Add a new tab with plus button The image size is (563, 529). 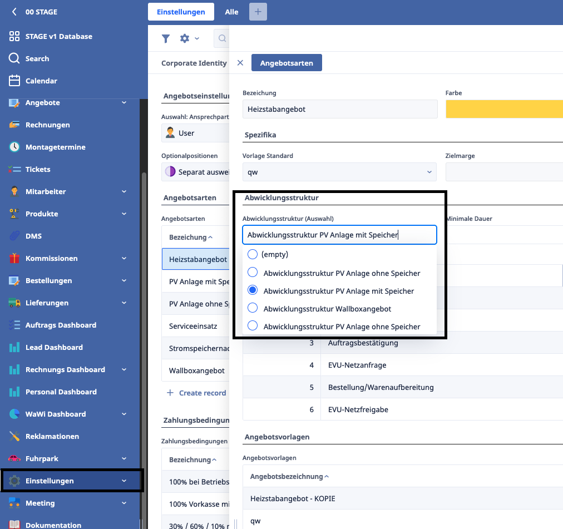(258, 12)
